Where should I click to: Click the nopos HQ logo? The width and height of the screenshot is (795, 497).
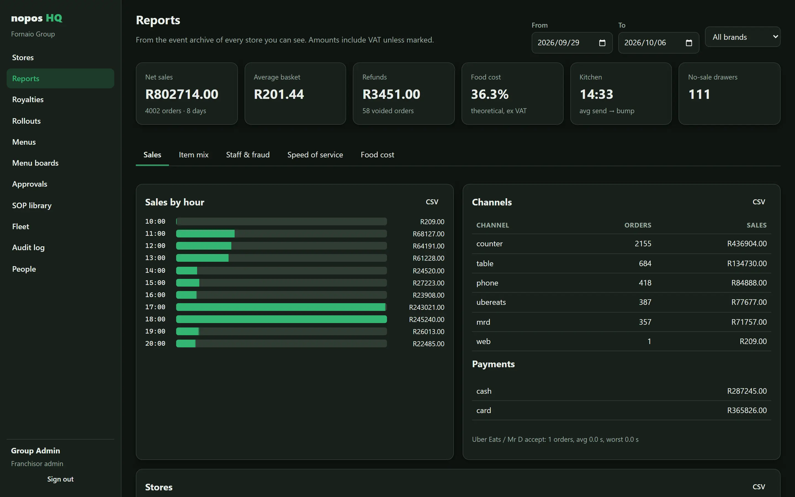tap(36, 18)
